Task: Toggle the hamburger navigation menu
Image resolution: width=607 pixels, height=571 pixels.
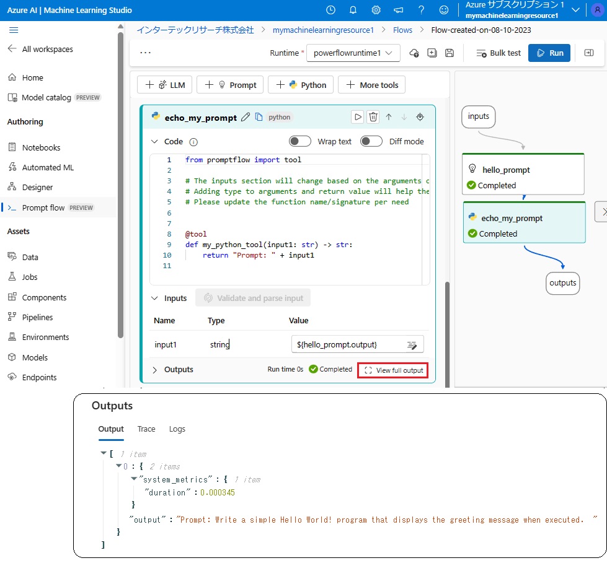Action: [14, 30]
